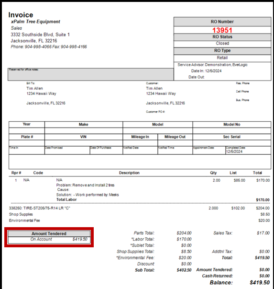
Task: Select the xPalm Tree Equipment company name
Action: pos(35,22)
